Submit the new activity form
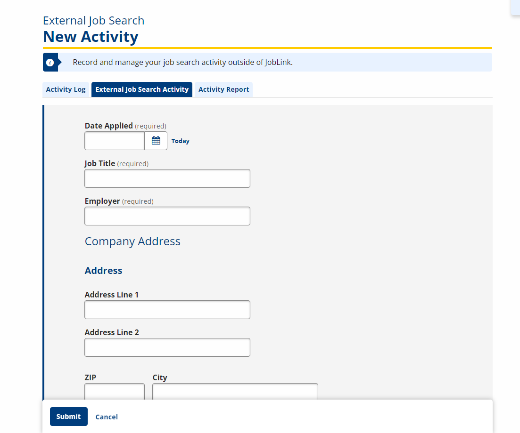520x433 pixels. [69, 417]
